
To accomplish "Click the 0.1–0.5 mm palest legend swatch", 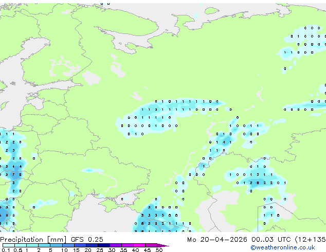I will [9, 245].
